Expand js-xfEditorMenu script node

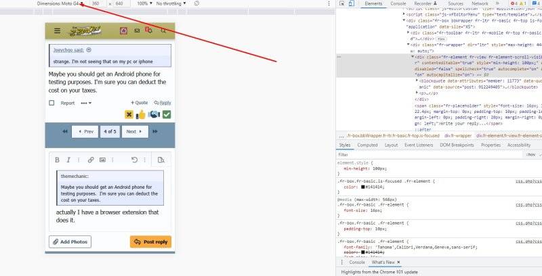click(404, 14)
